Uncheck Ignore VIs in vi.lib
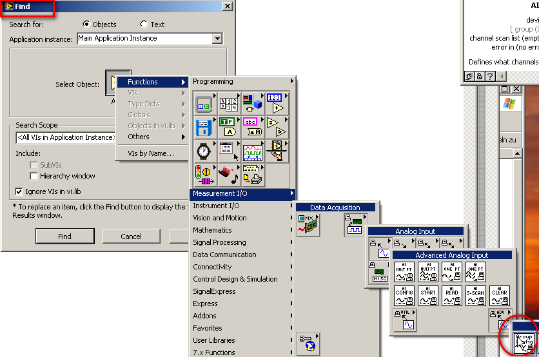 [19, 191]
